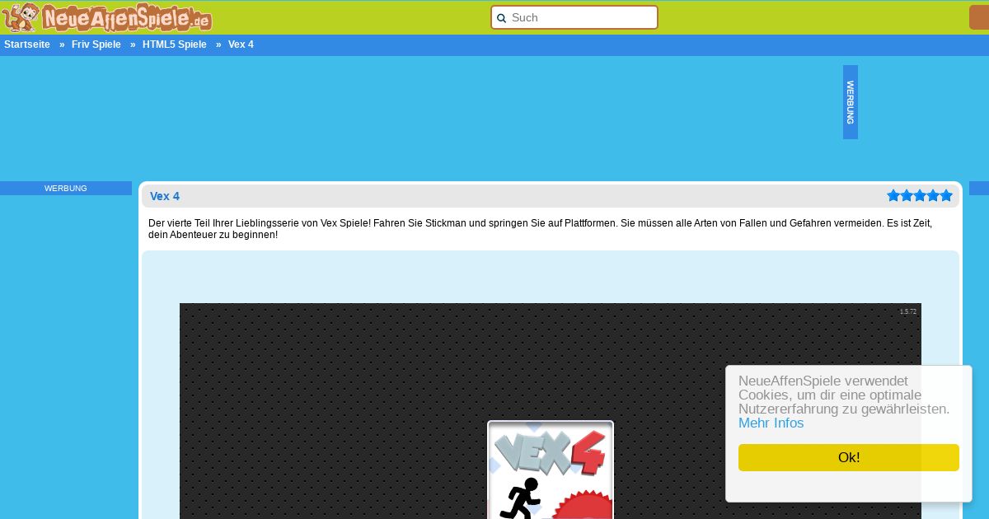Rate the game five stars

[x=946, y=195]
